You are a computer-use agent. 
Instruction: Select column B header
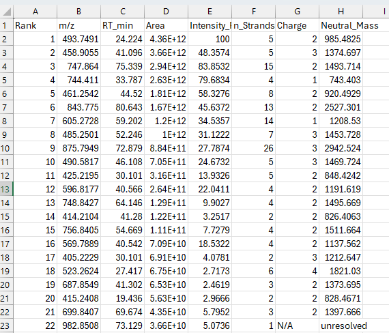pos(79,12)
